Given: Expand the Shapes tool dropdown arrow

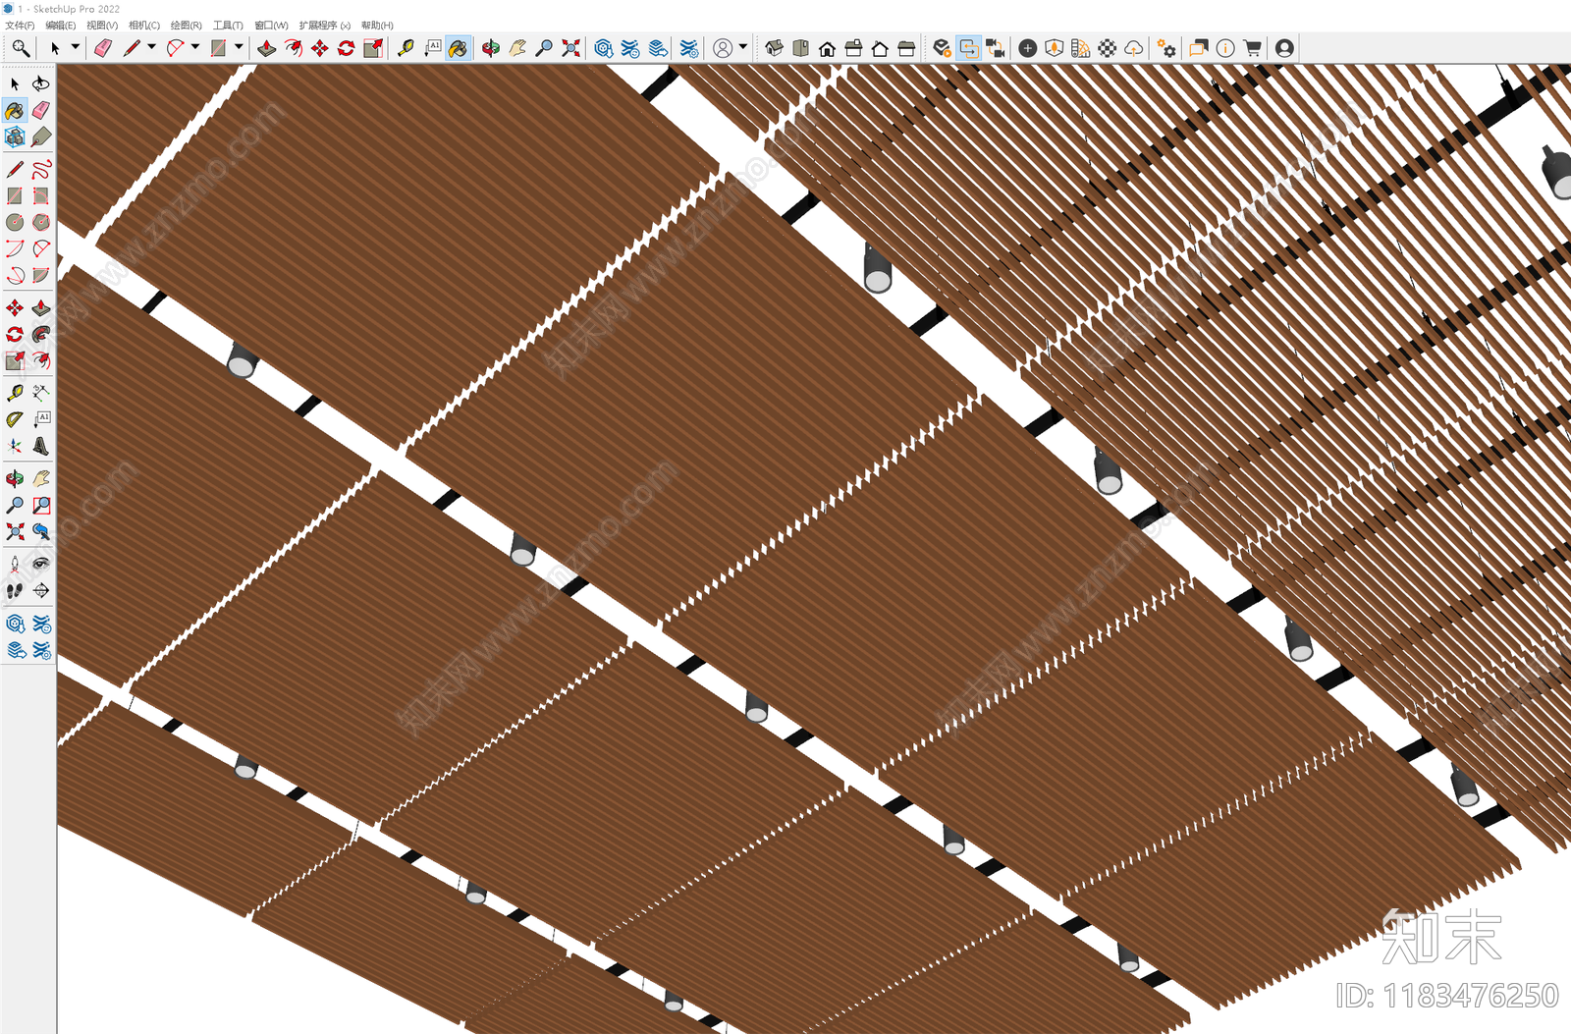Looking at the screenshot, I should [238, 47].
